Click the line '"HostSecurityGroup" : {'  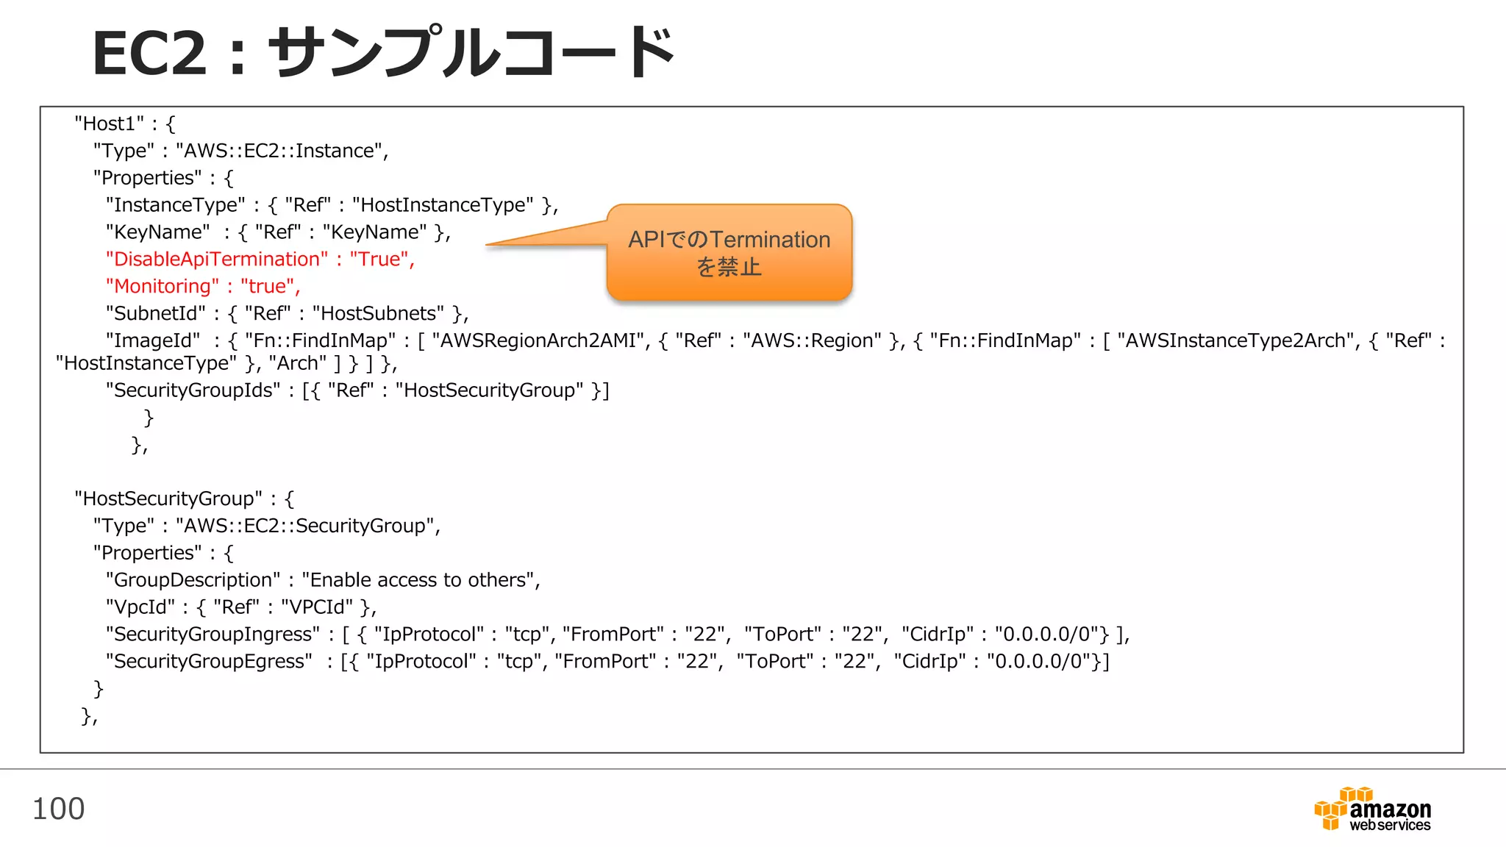(x=185, y=498)
